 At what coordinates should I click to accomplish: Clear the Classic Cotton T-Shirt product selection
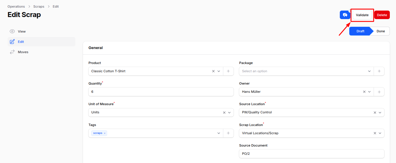213,71
